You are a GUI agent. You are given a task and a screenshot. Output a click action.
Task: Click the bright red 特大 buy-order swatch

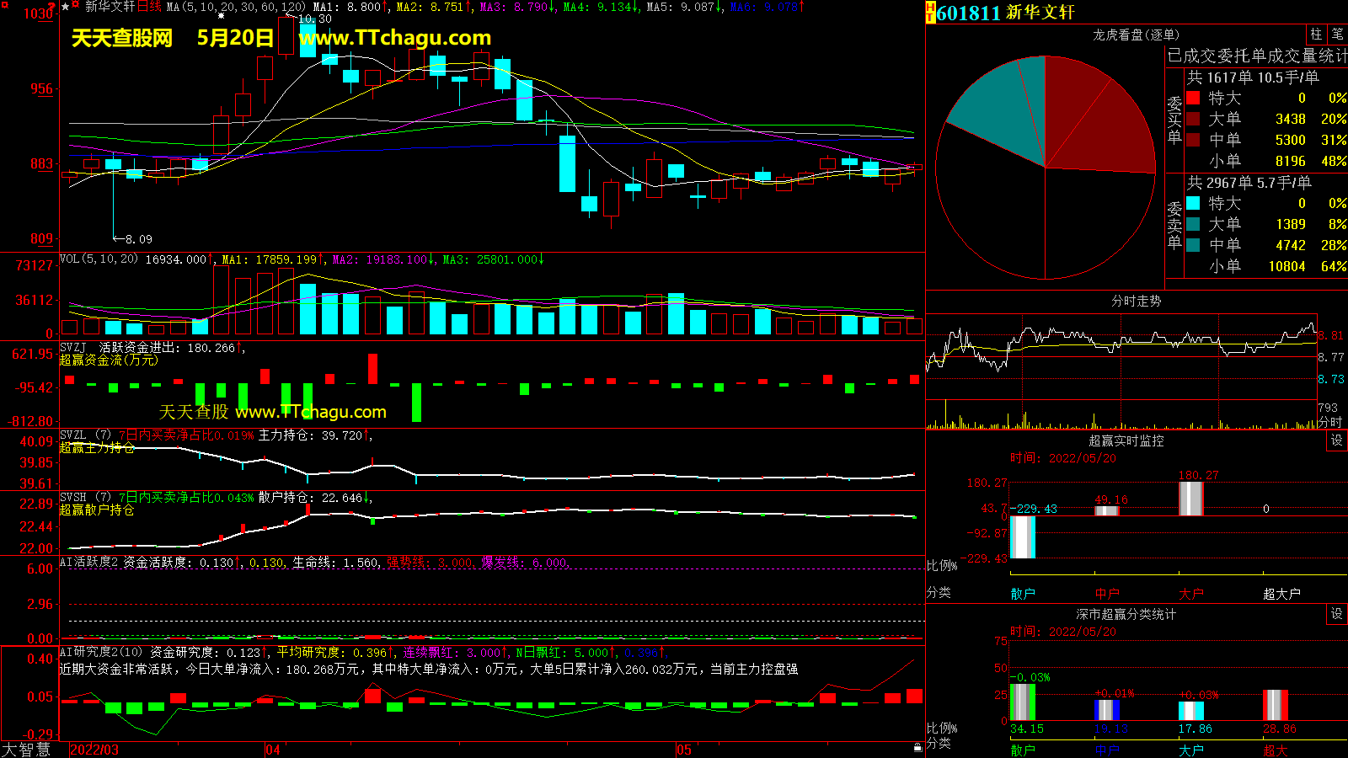pos(1193,99)
